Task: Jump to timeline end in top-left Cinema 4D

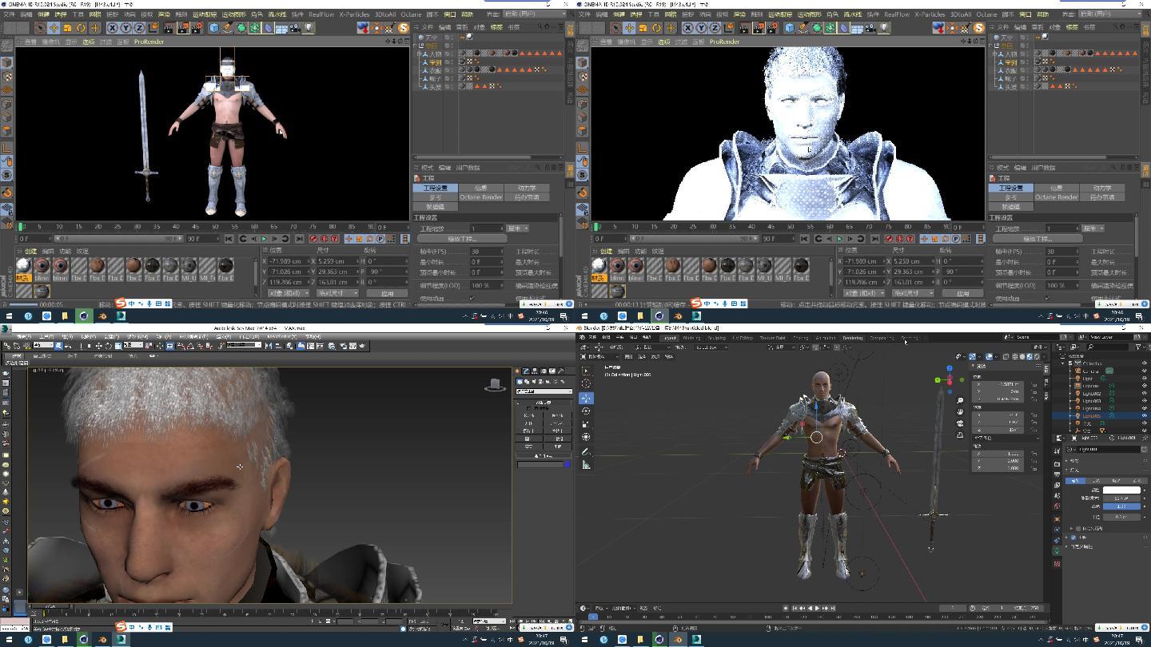Action: (299, 238)
